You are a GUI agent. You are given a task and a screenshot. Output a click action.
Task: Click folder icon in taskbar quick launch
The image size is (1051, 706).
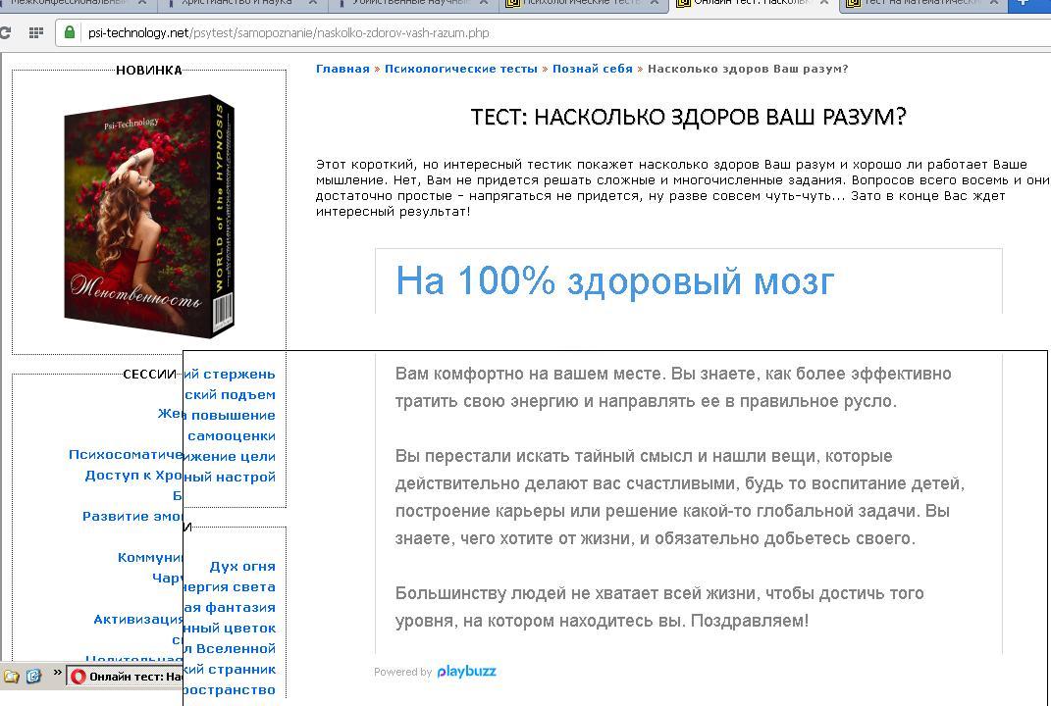click(x=12, y=676)
